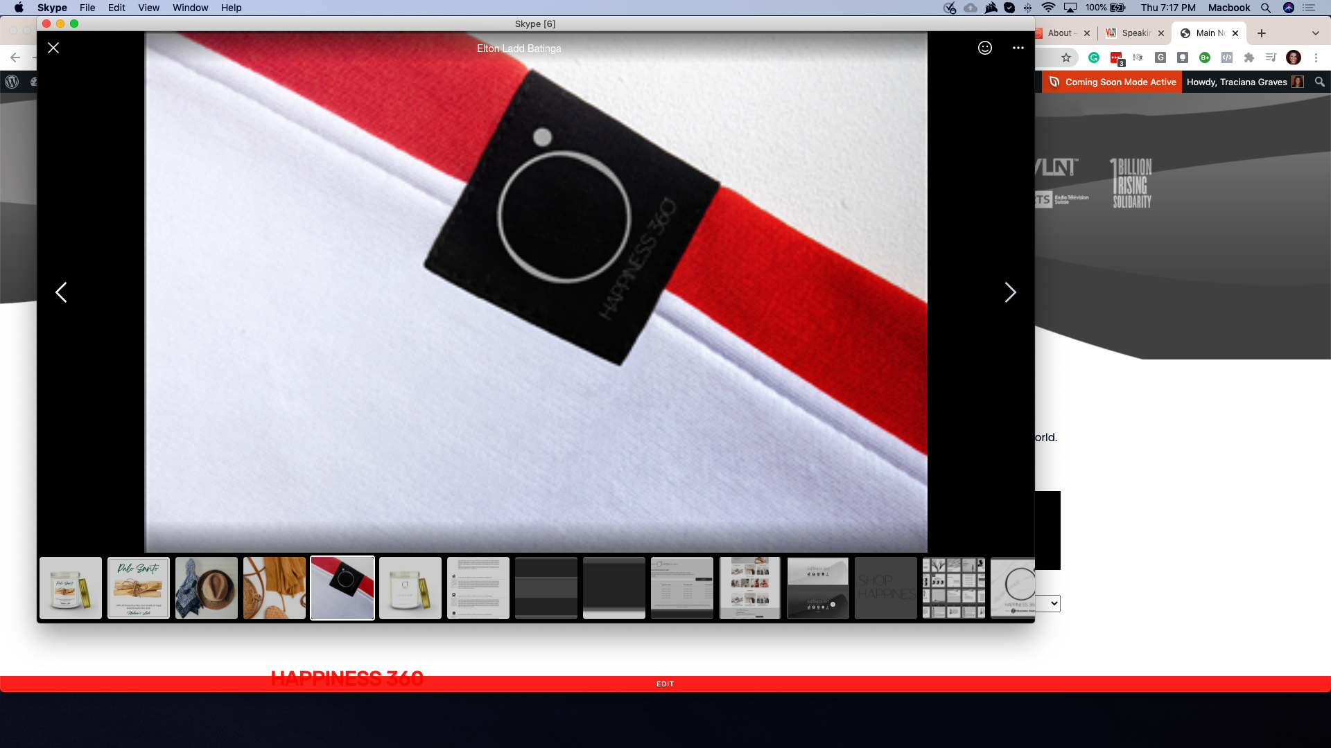Open the red extension with badge 3
The width and height of the screenshot is (1331, 748).
pos(1117,59)
